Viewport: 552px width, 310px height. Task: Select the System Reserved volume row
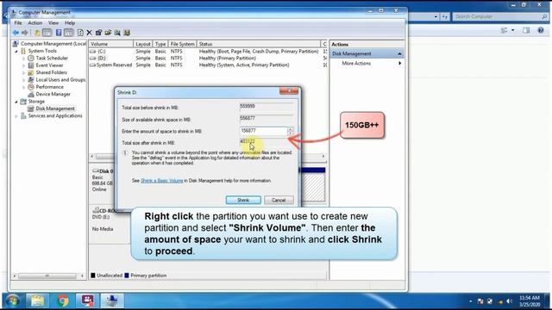tap(208, 65)
